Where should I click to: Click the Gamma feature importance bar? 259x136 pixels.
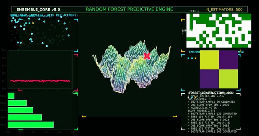pos(20,110)
